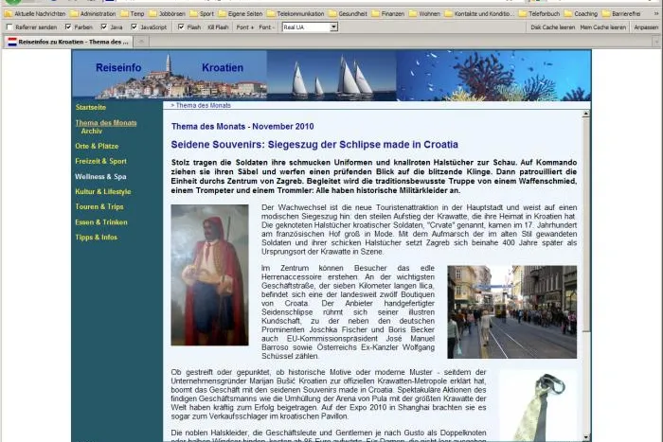Toggle the Referrer senden checkbox

point(9,27)
